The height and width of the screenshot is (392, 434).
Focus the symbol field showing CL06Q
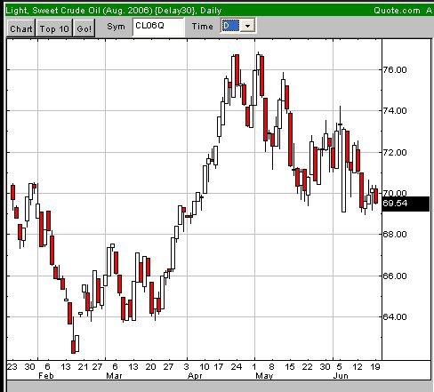pyautogui.click(x=158, y=27)
